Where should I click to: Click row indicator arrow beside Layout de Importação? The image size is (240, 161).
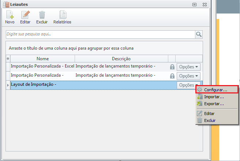[8, 85]
